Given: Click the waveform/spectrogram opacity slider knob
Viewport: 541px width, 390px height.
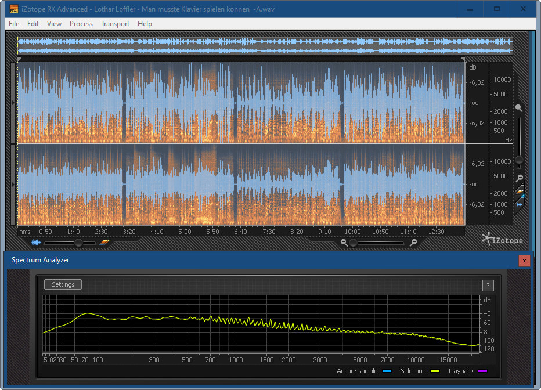Looking at the screenshot, I should [x=79, y=243].
